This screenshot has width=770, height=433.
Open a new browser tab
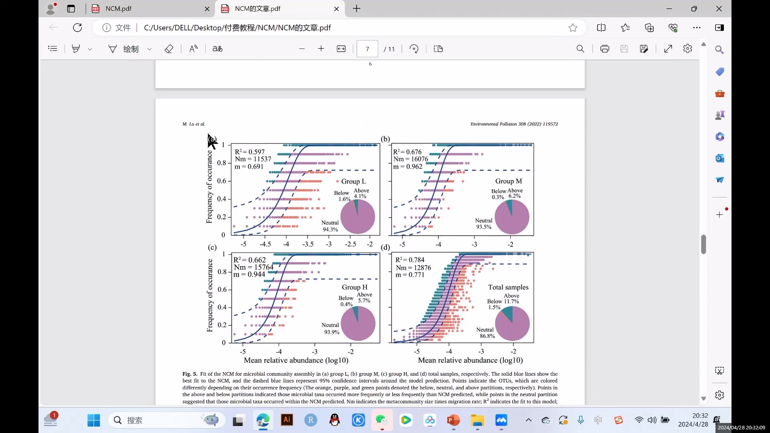click(357, 9)
